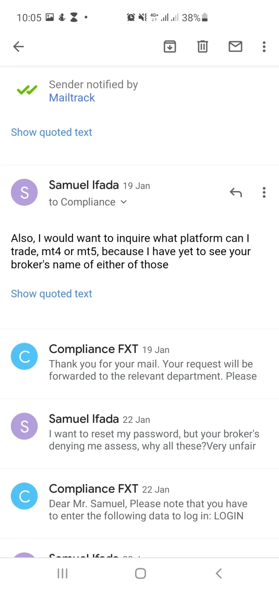The width and height of the screenshot is (279, 590).
Task: Tap Compliance FXT blue avatar, 19 Jan
Action: click(24, 357)
